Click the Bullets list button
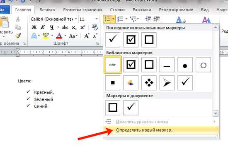This screenshot has width=228, height=149. tap(107, 19)
